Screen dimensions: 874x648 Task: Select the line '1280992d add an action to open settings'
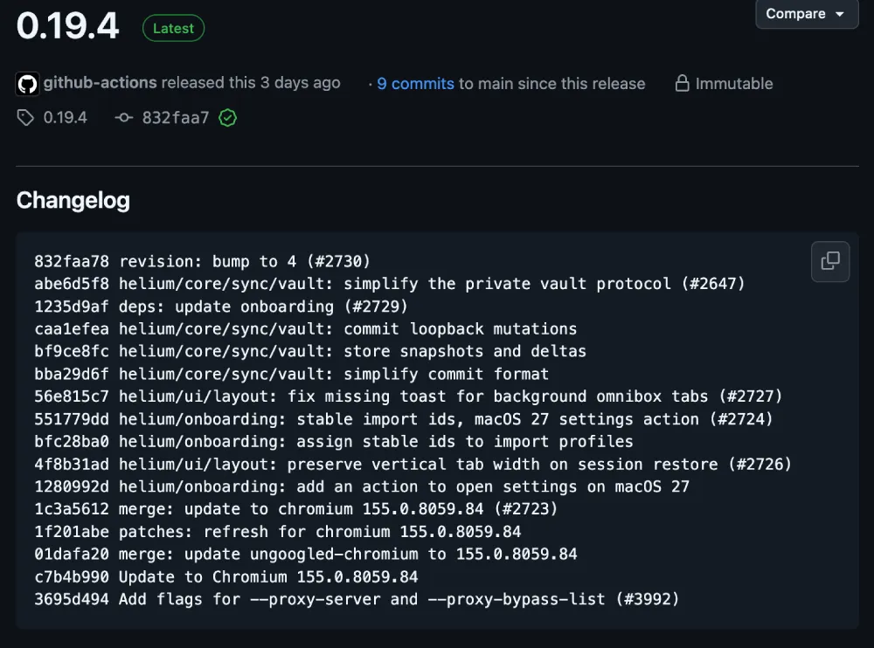[362, 486]
